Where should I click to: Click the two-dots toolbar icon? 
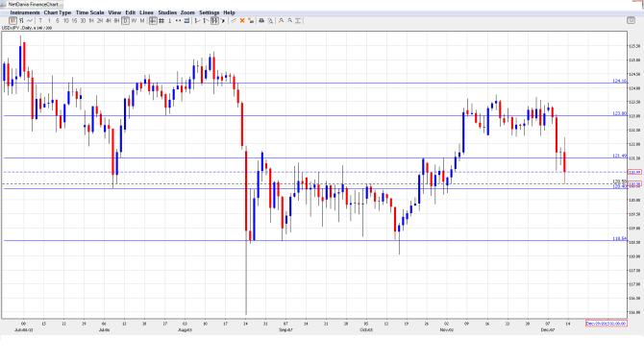tap(178, 20)
